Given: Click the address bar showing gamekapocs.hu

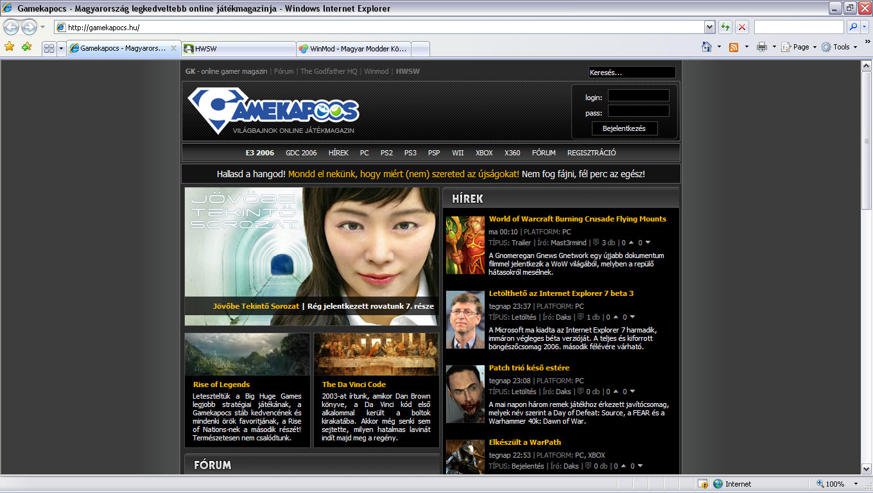Looking at the screenshot, I should pos(379,28).
